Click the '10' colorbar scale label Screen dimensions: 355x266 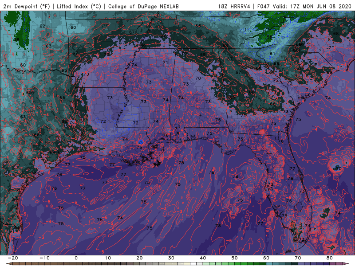pos(108,258)
